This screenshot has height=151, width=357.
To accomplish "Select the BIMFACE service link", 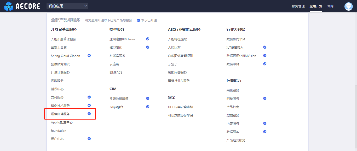I will 116,73.
